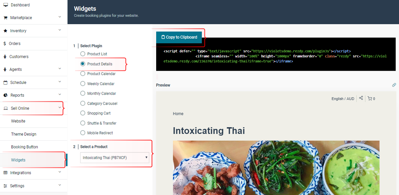Click the Category Carousel option label
Screen dimensions: 399x195
click(102, 103)
